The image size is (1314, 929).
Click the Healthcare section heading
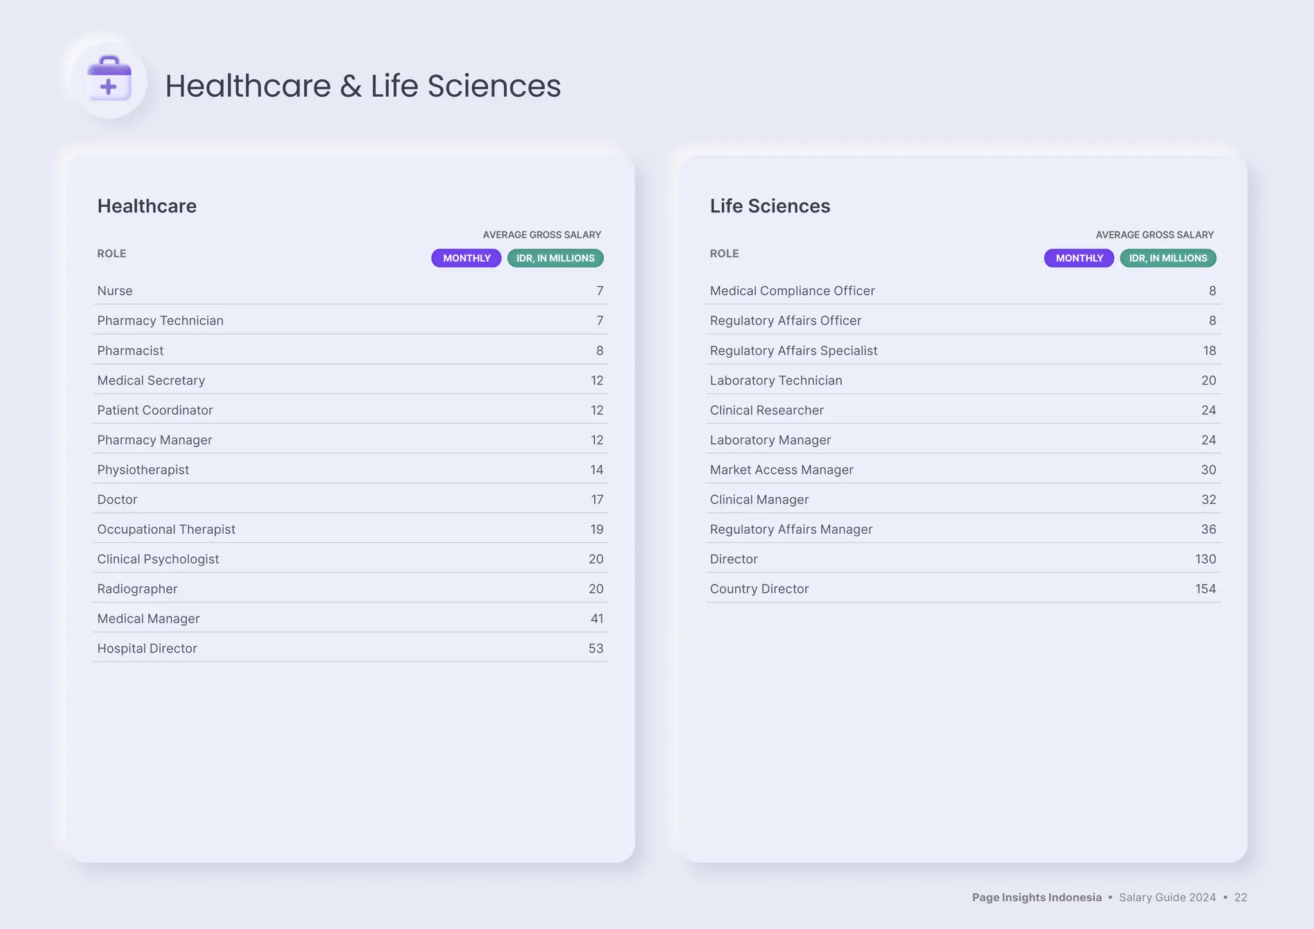(147, 206)
